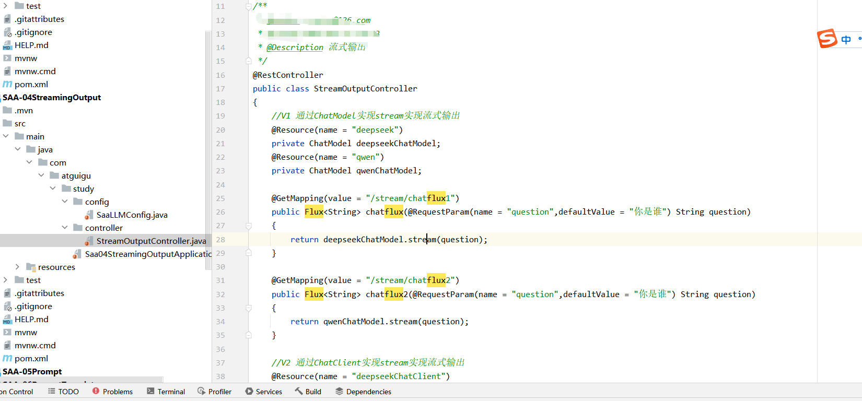Expand the test folder below resources
862x401 pixels.
[x=6, y=280]
